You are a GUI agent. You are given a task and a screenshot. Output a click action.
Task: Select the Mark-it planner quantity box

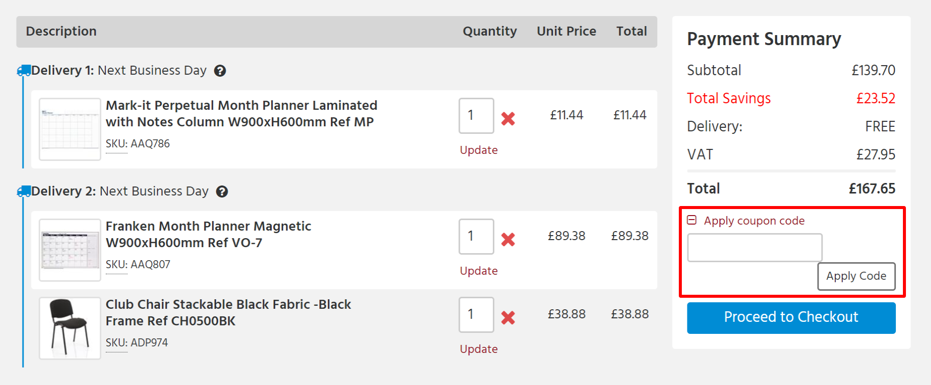point(475,115)
